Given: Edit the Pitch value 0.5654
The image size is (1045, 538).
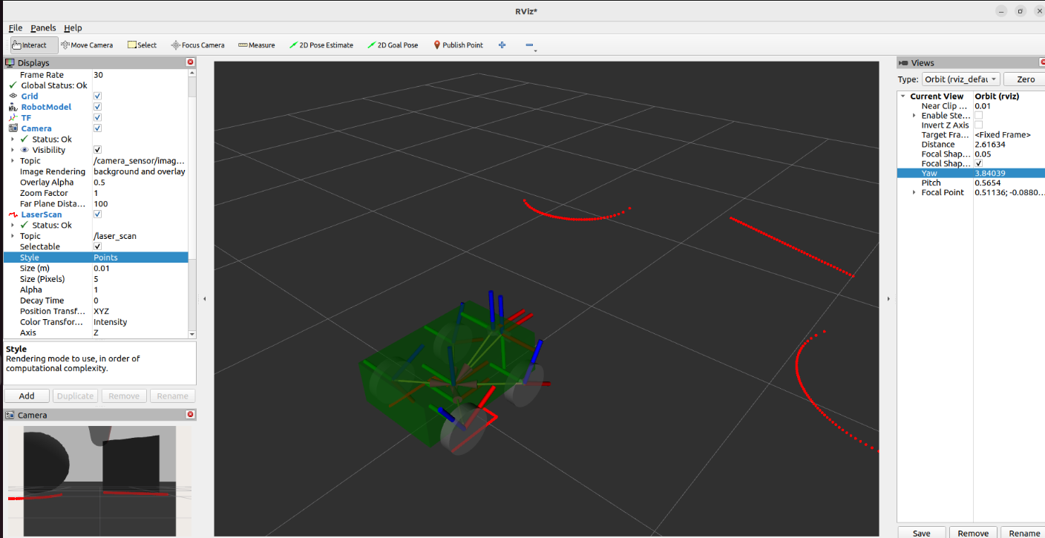Looking at the screenshot, I should (x=1009, y=183).
